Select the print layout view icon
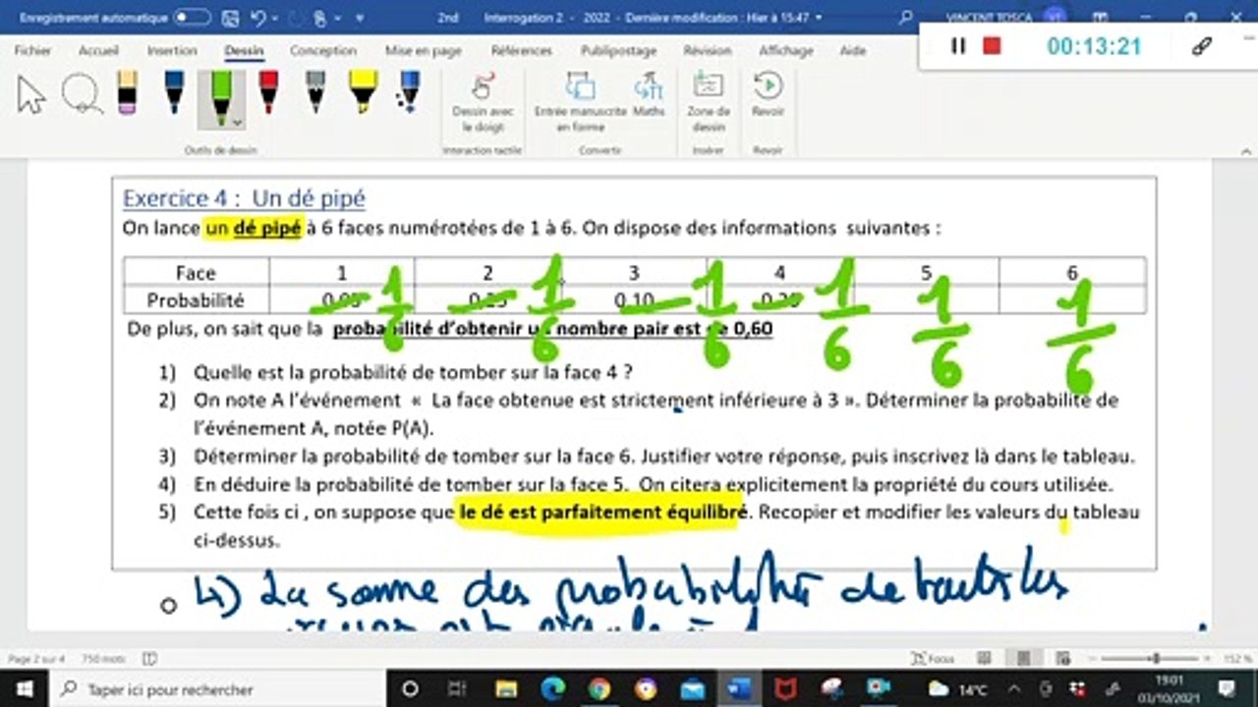 point(1023,659)
